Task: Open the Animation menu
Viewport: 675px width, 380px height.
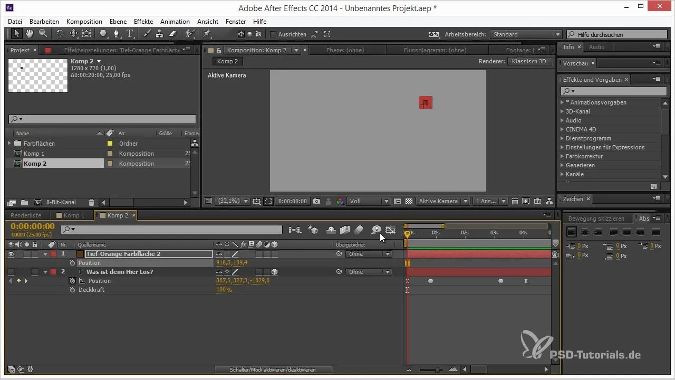Action: [x=175, y=22]
